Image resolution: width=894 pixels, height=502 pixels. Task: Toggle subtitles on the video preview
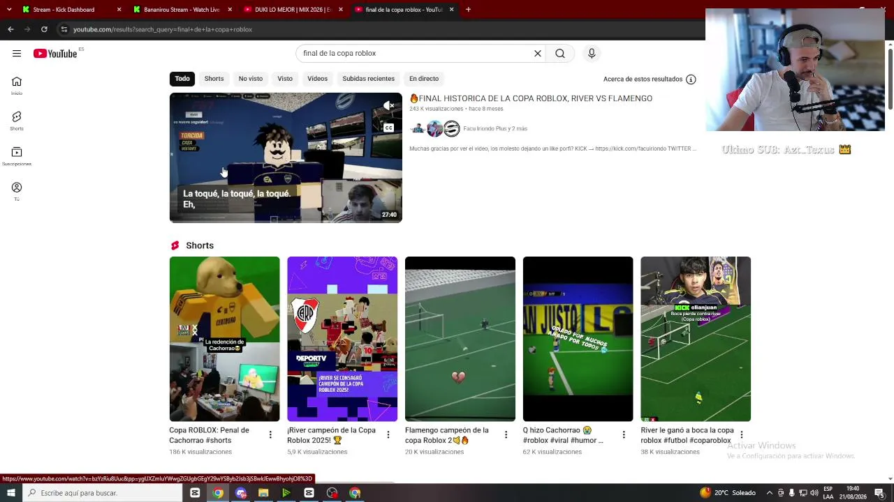pos(389,128)
